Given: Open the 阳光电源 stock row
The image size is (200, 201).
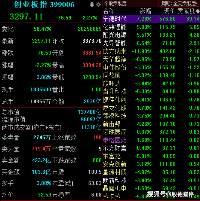Looking at the screenshot, I should 151,35.
